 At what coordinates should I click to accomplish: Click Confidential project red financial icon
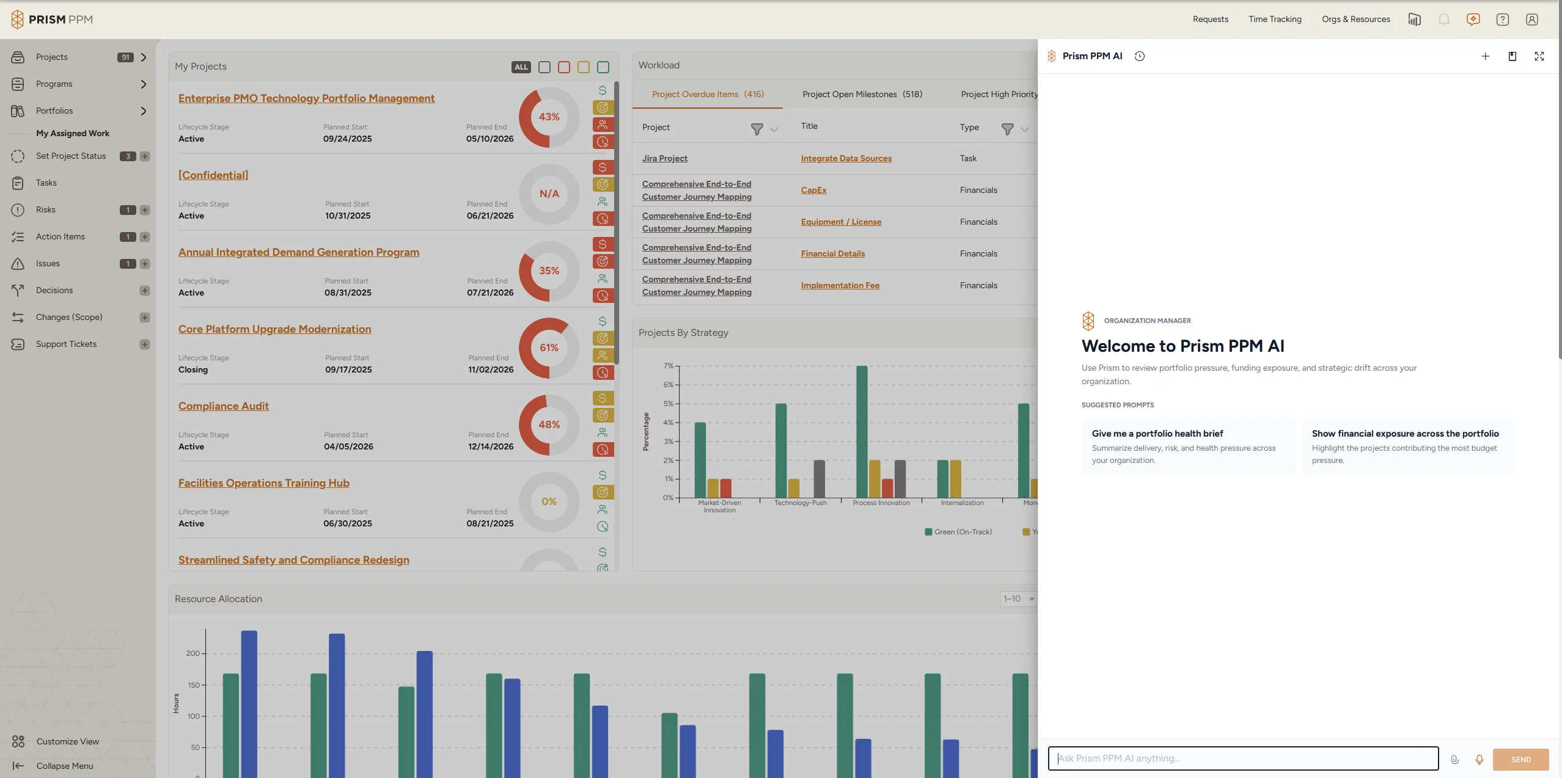pos(603,167)
